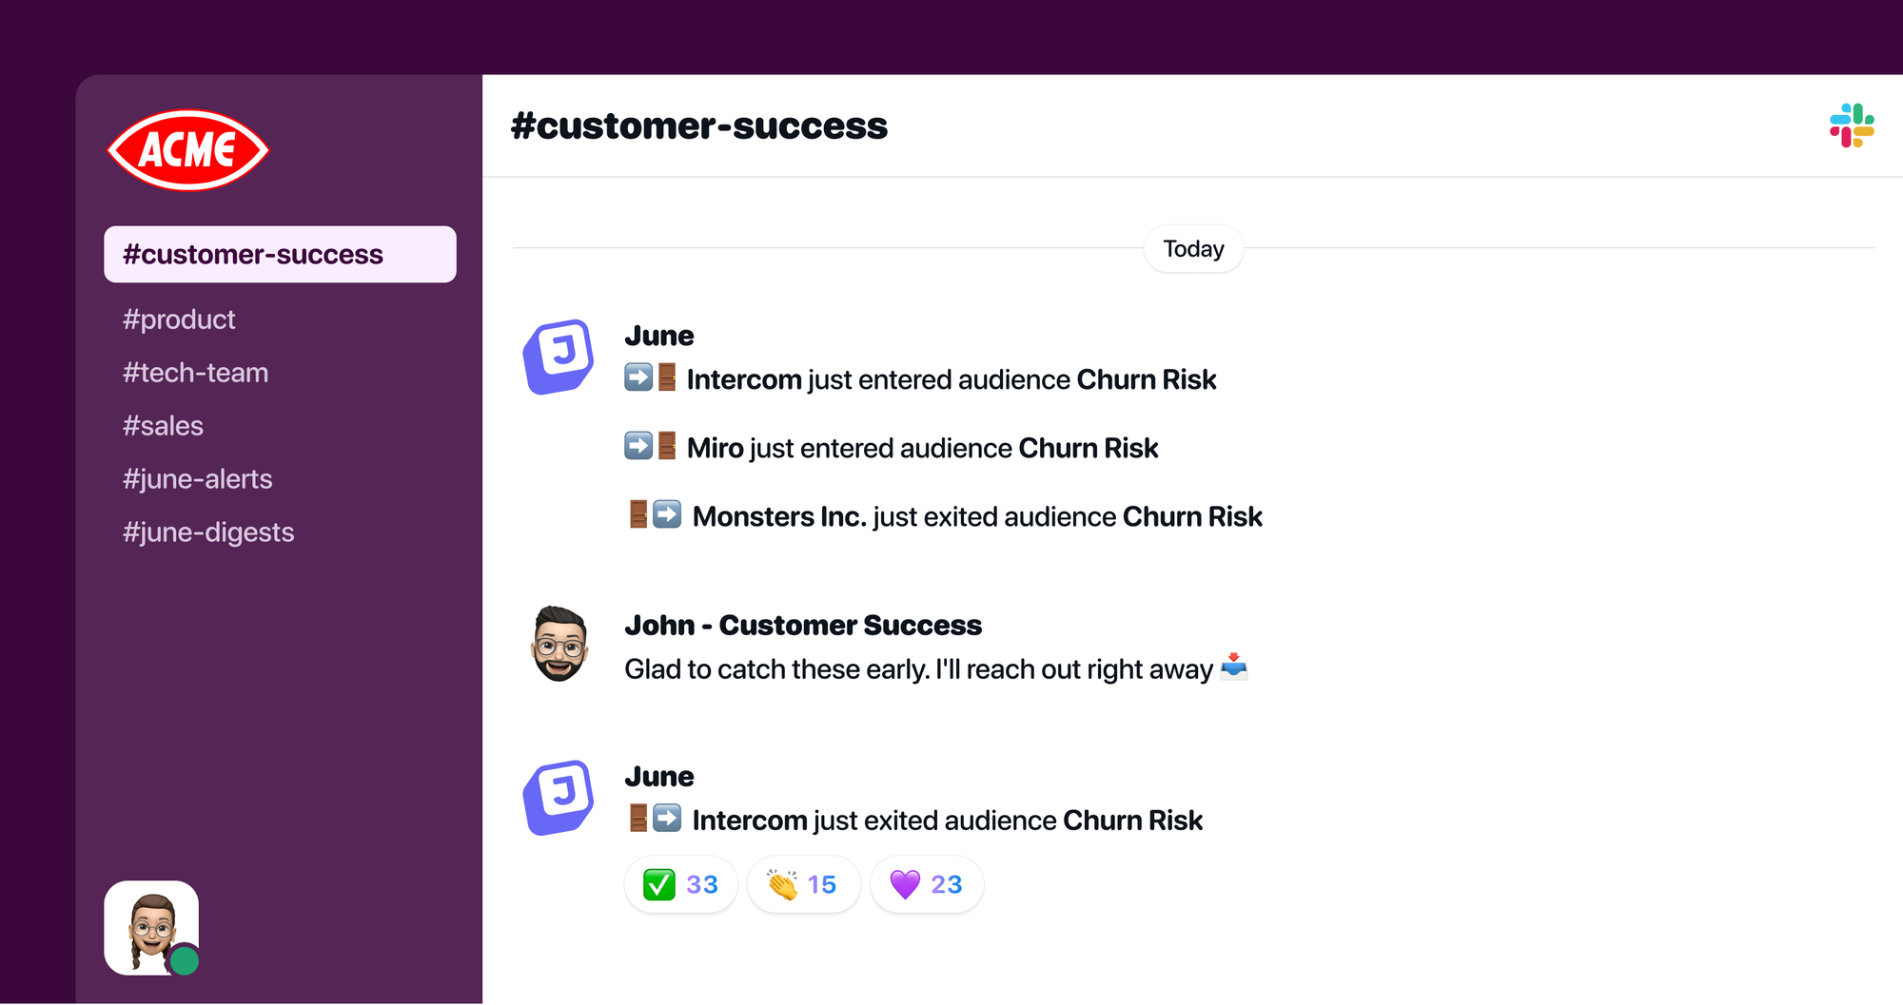Toggle the purple heart reaction with 23
This screenshot has height=1005, width=1903.
[x=927, y=884]
